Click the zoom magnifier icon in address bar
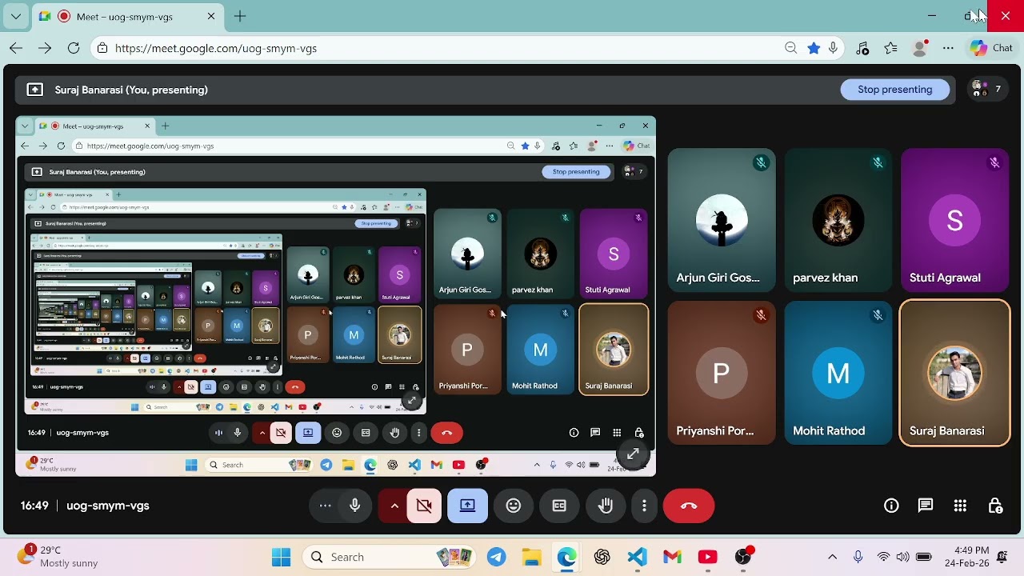Image resolution: width=1024 pixels, height=576 pixels. click(x=791, y=48)
